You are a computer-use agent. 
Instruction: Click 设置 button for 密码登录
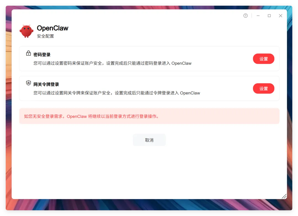tap(264, 59)
